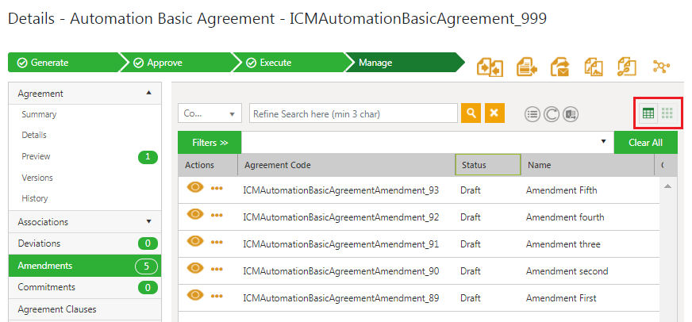Click the orange X clear search button
Screen dimensions: 692x322
tap(494, 113)
